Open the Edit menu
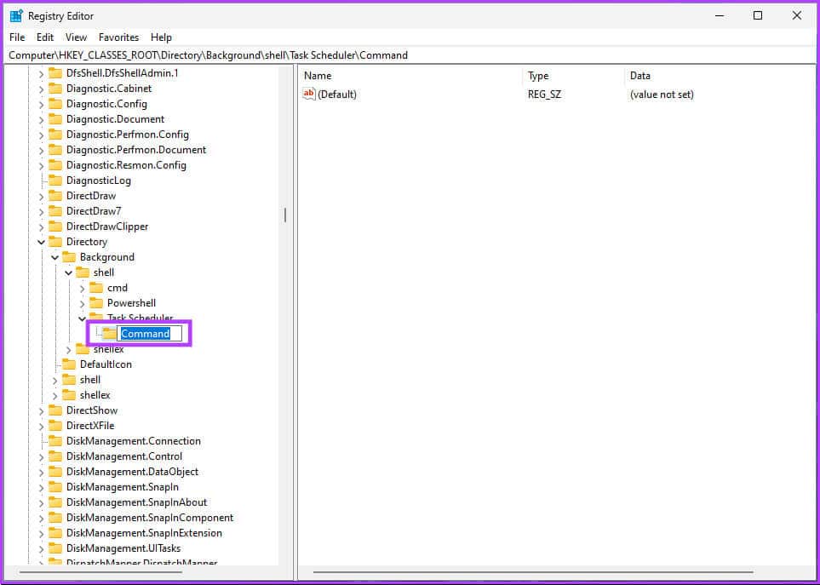The width and height of the screenshot is (820, 585). coord(45,37)
